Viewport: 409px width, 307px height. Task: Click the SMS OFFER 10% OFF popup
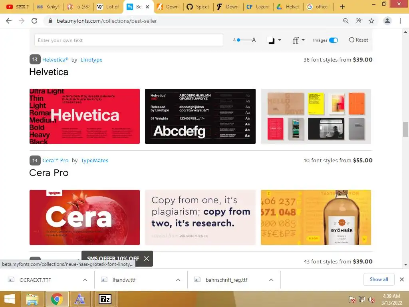pos(113,259)
